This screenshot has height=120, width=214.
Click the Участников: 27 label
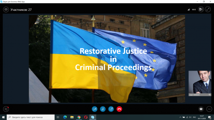click(x=21, y=10)
